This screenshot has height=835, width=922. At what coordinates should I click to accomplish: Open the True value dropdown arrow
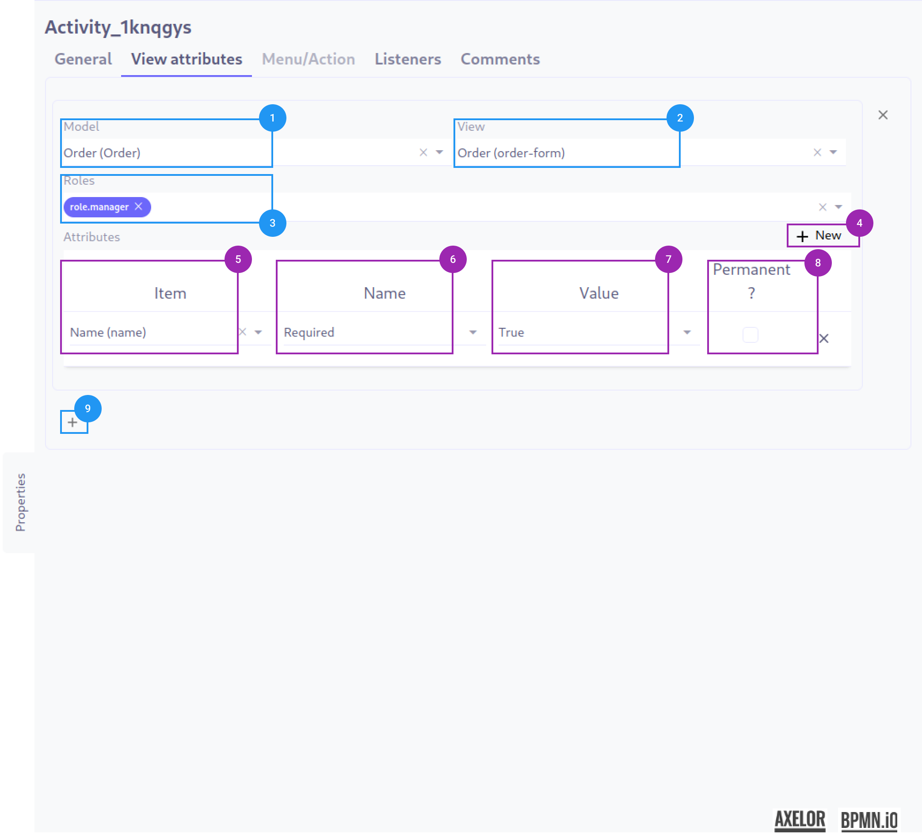pos(687,332)
